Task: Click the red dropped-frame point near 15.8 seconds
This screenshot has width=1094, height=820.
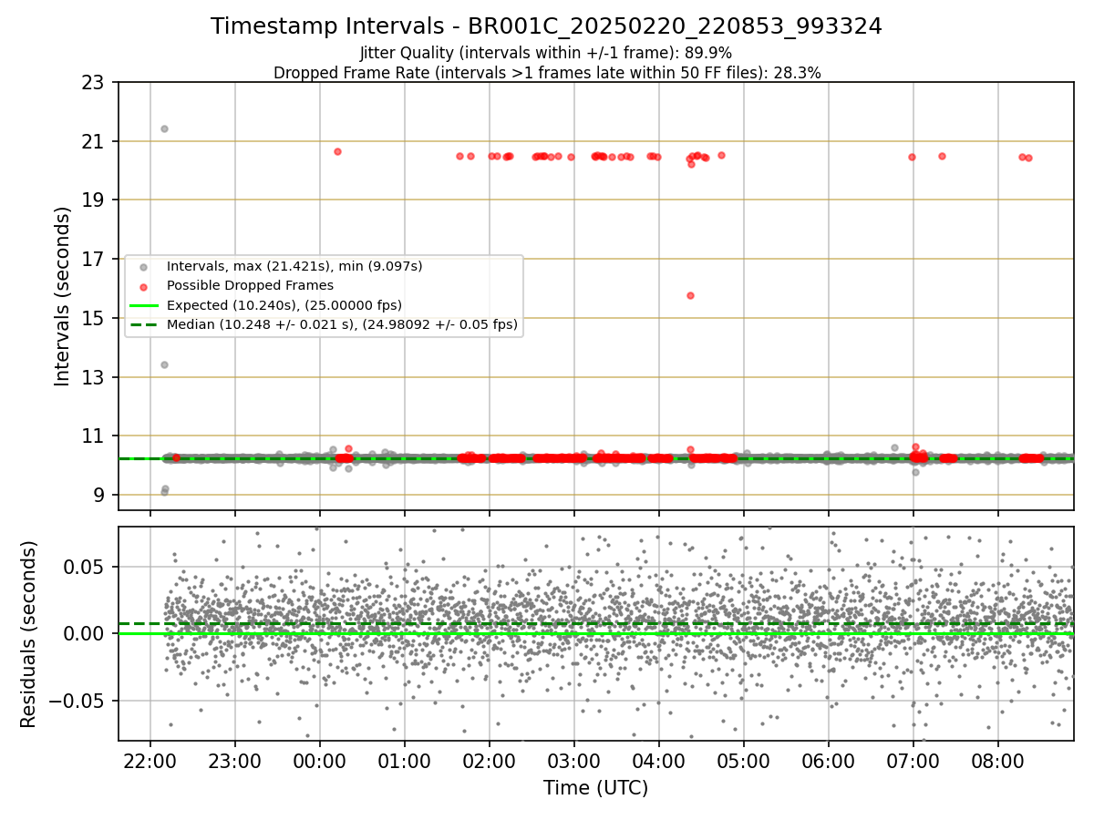Action: pyautogui.click(x=690, y=295)
